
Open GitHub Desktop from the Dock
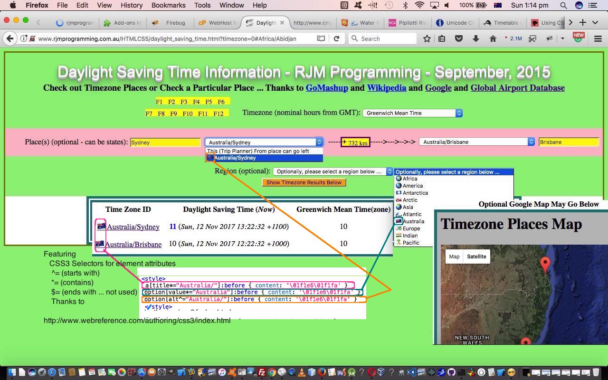coord(451,372)
